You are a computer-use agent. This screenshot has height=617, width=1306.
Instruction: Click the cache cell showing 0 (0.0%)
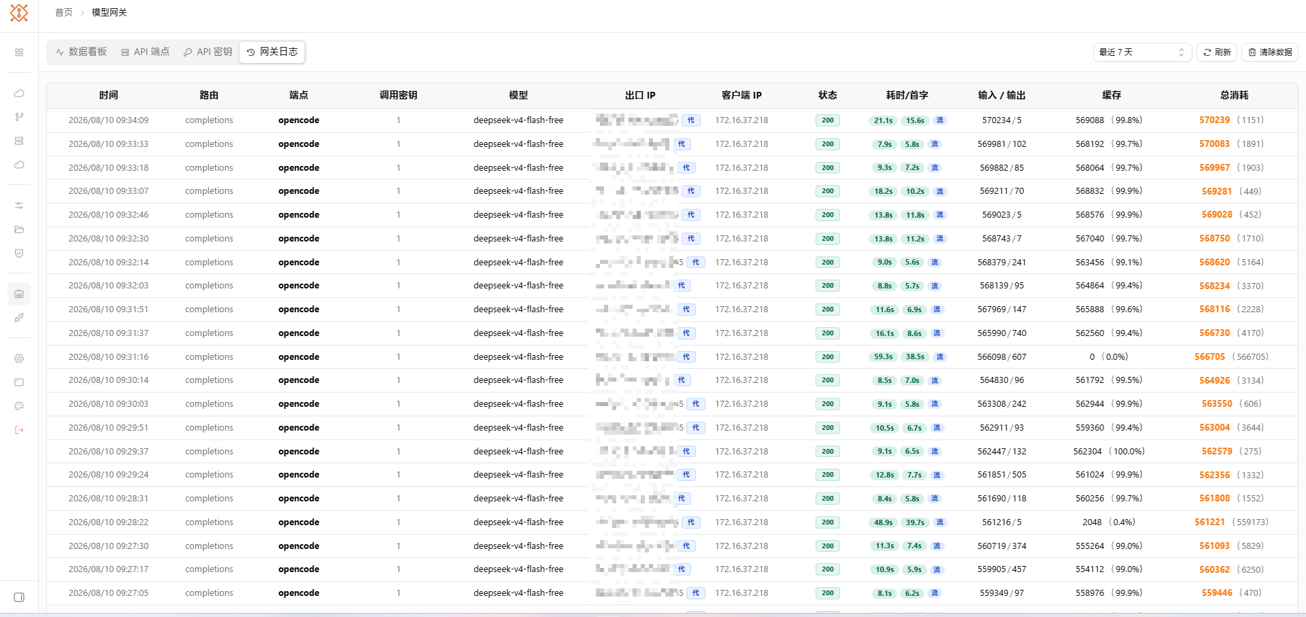(1109, 357)
